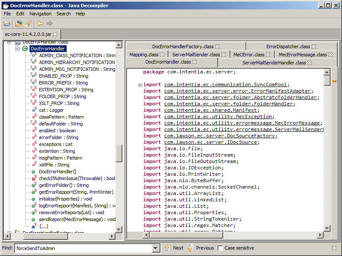Viewport: 342px width, 256px height.
Task: Switch to the ServerMailSender.class tab
Action: (x=196, y=55)
